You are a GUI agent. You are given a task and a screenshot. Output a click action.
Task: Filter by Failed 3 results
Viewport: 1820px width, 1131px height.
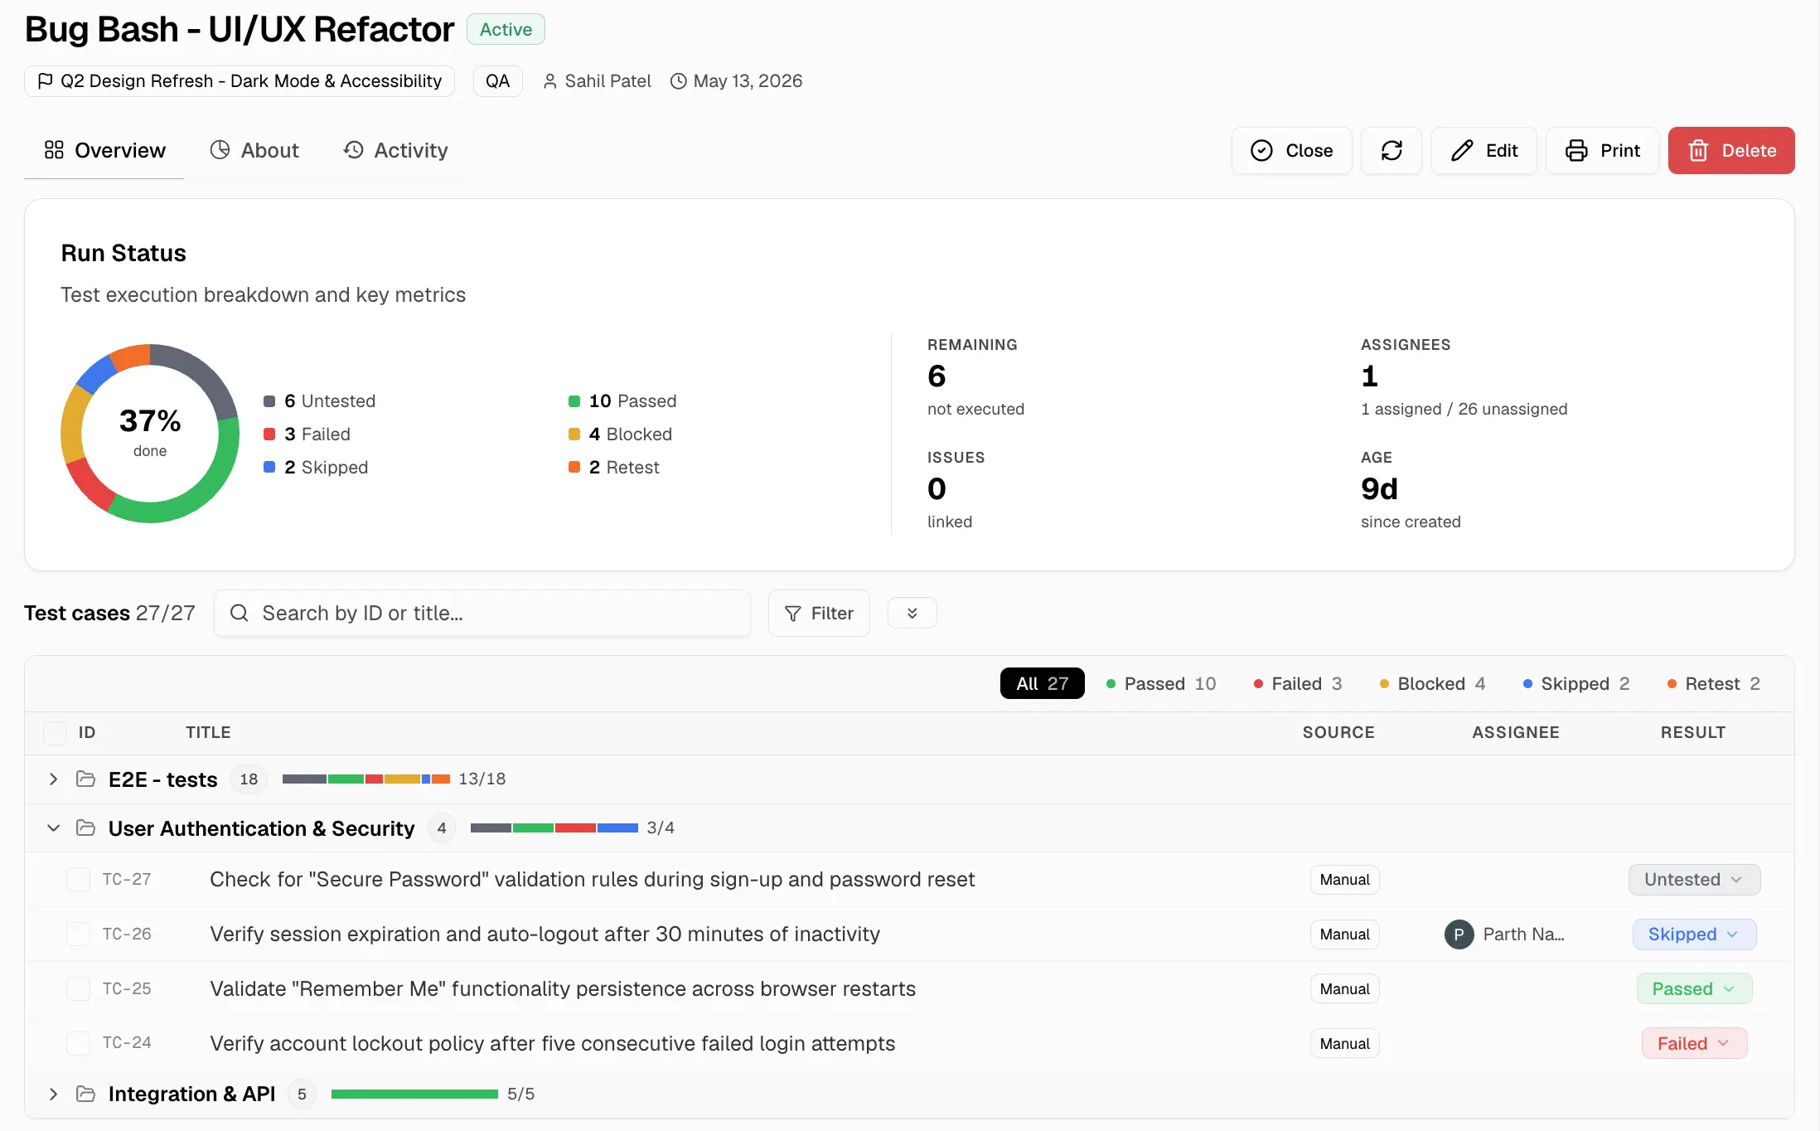coord(1297,683)
